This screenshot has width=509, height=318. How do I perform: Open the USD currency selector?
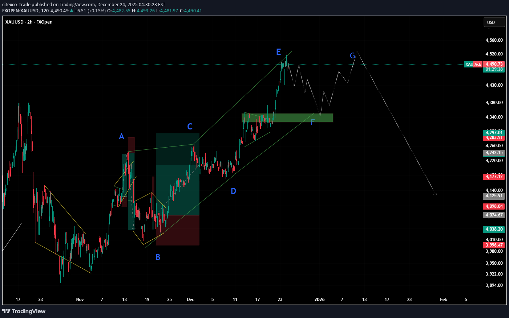coord(494,22)
